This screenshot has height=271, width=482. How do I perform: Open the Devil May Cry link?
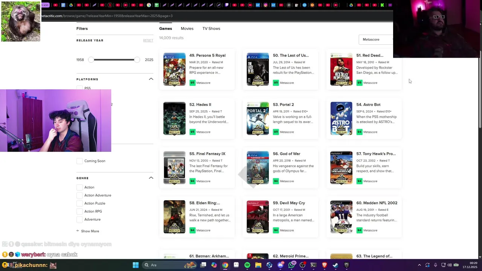(289, 203)
